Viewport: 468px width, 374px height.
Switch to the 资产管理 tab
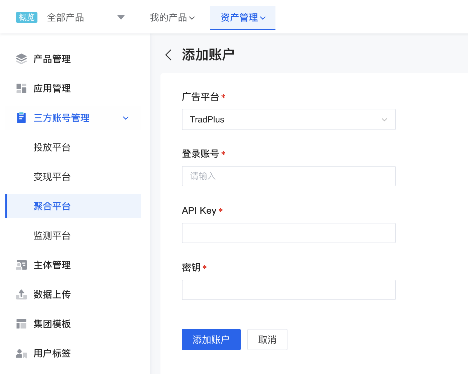242,18
